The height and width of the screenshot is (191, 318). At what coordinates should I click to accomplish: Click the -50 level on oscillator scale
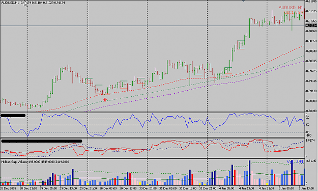[308, 125]
